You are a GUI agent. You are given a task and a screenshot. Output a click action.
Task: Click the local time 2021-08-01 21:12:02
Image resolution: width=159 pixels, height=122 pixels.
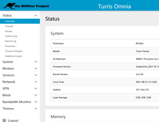pos(146,82)
